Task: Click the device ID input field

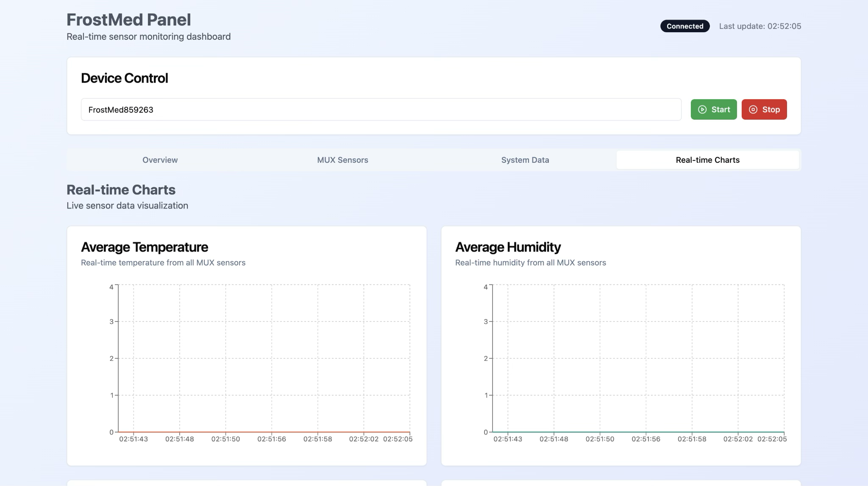Action: point(381,110)
